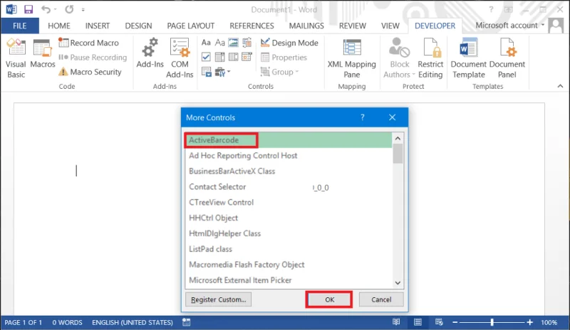Select Contact Selector entry
570x330 pixels.
pyautogui.click(x=289, y=187)
